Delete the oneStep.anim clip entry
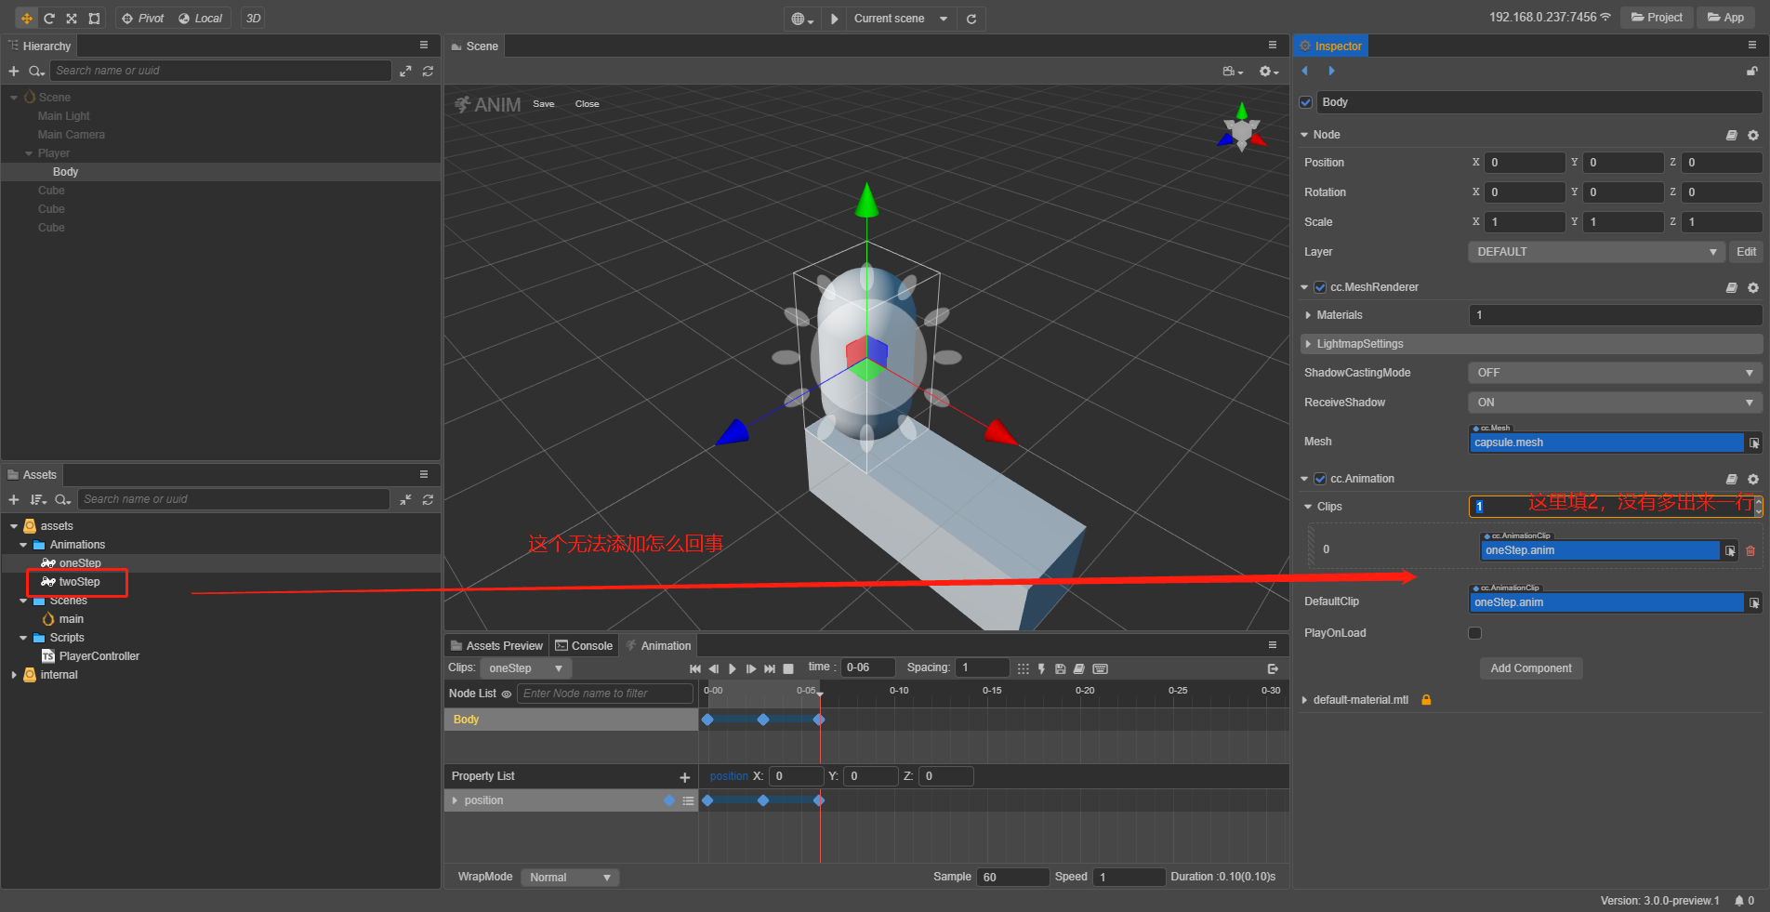Image resolution: width=1770 pixels, height=912 pixels. (x=1750, y=550)
